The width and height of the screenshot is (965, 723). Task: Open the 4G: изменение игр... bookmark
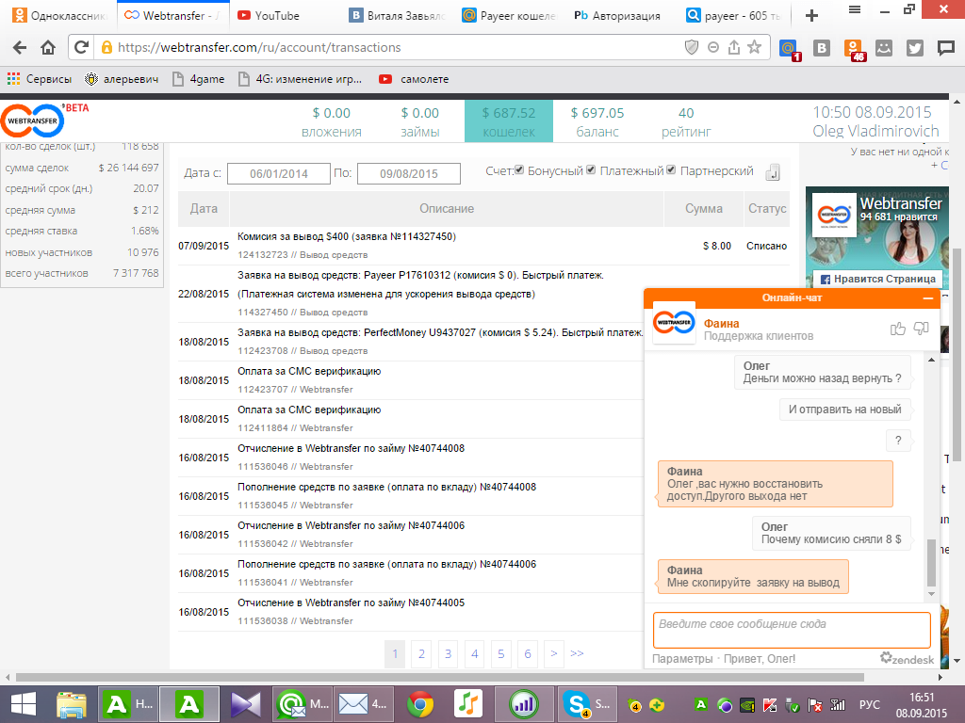click(x=301, y=79)
